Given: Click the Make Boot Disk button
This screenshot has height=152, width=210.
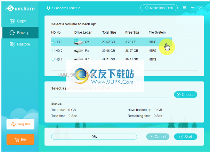Looking at the screenshot, I should coord(159,8).
